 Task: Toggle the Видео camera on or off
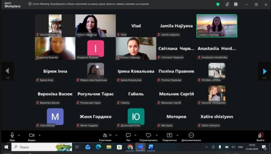(x=32, y=136)
